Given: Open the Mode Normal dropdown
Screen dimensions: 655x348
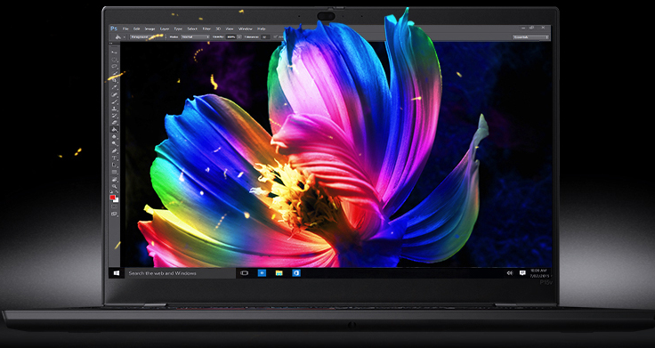Looking at the screenshot, I should click(195, 36).
